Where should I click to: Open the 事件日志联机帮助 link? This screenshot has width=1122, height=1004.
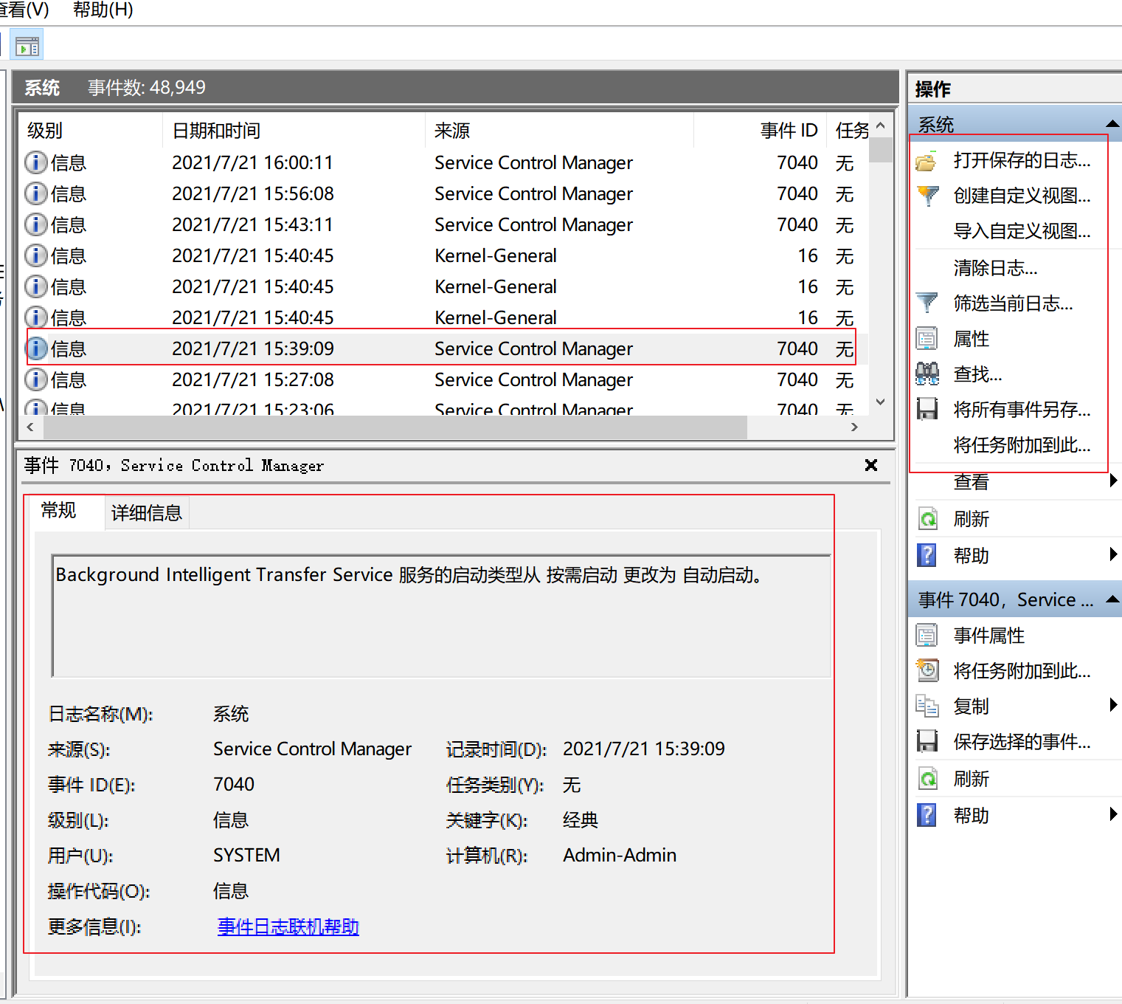coord(288,926)
